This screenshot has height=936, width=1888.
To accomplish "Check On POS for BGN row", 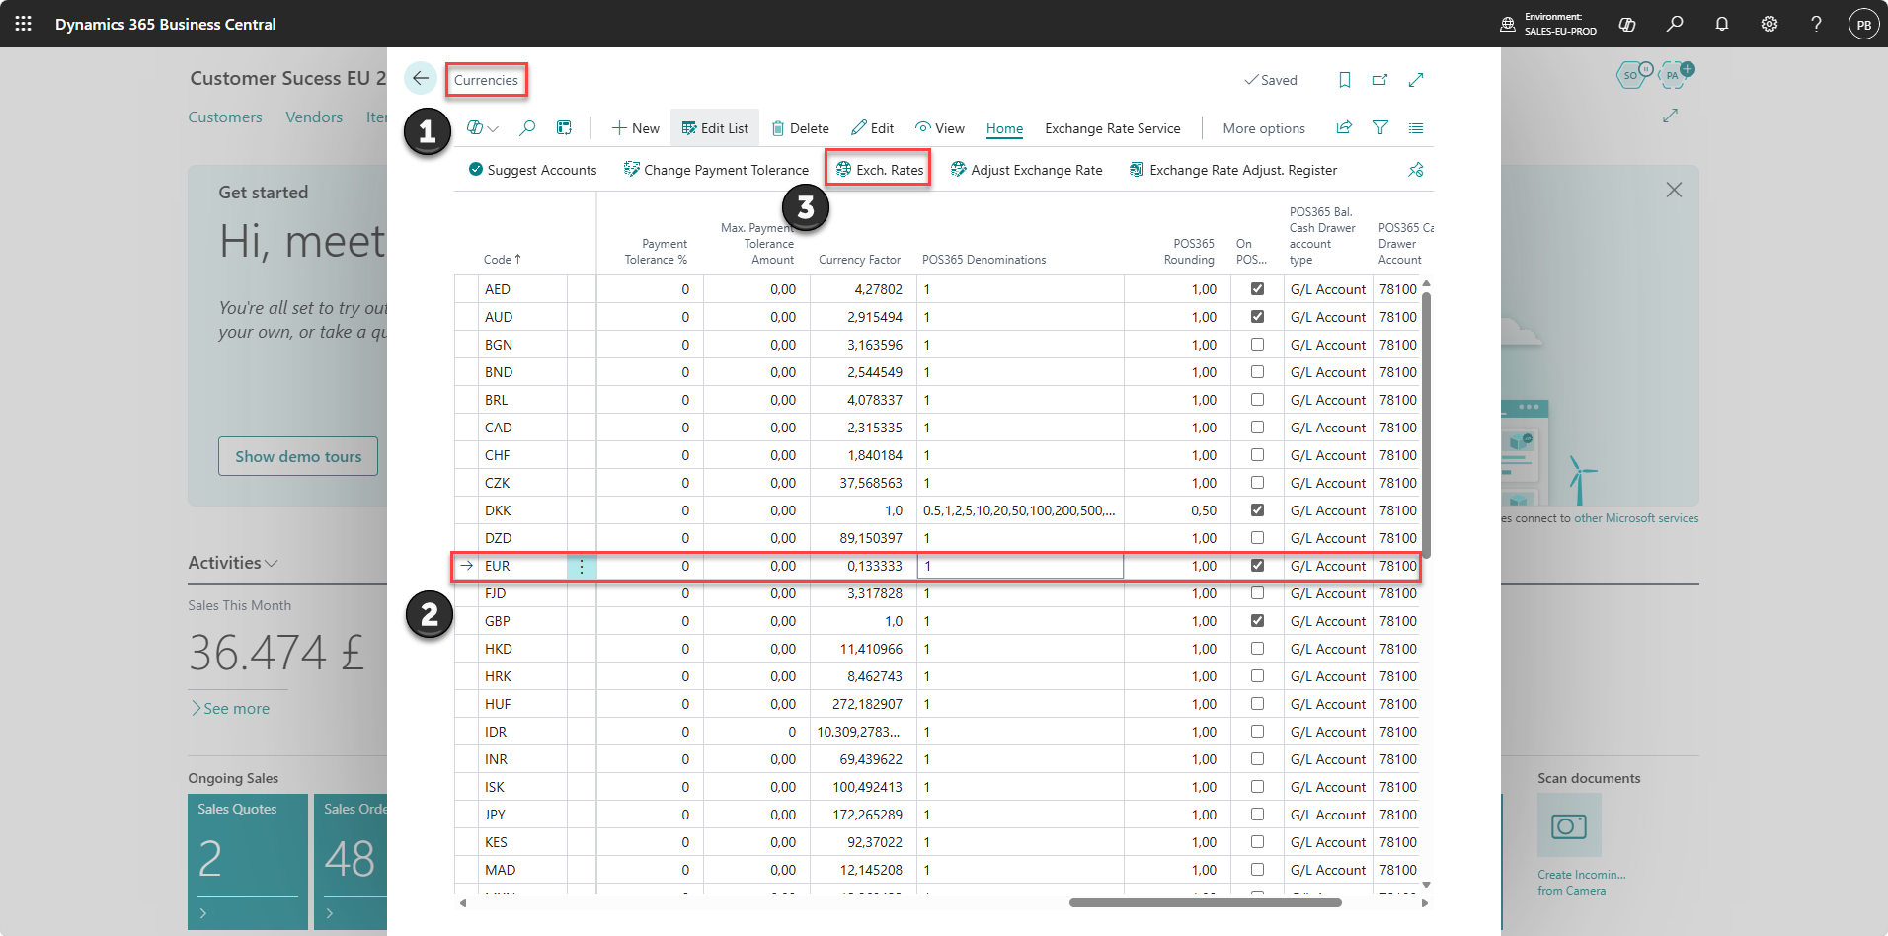I will click(x=1257, y=345).
